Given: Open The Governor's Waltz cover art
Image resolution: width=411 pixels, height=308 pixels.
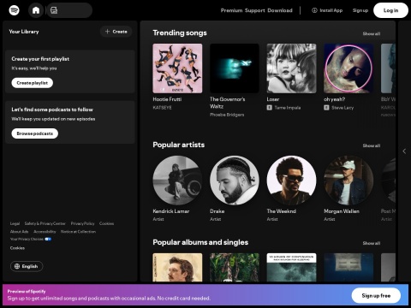Looking at the screenshot, I should click(235, 68).
